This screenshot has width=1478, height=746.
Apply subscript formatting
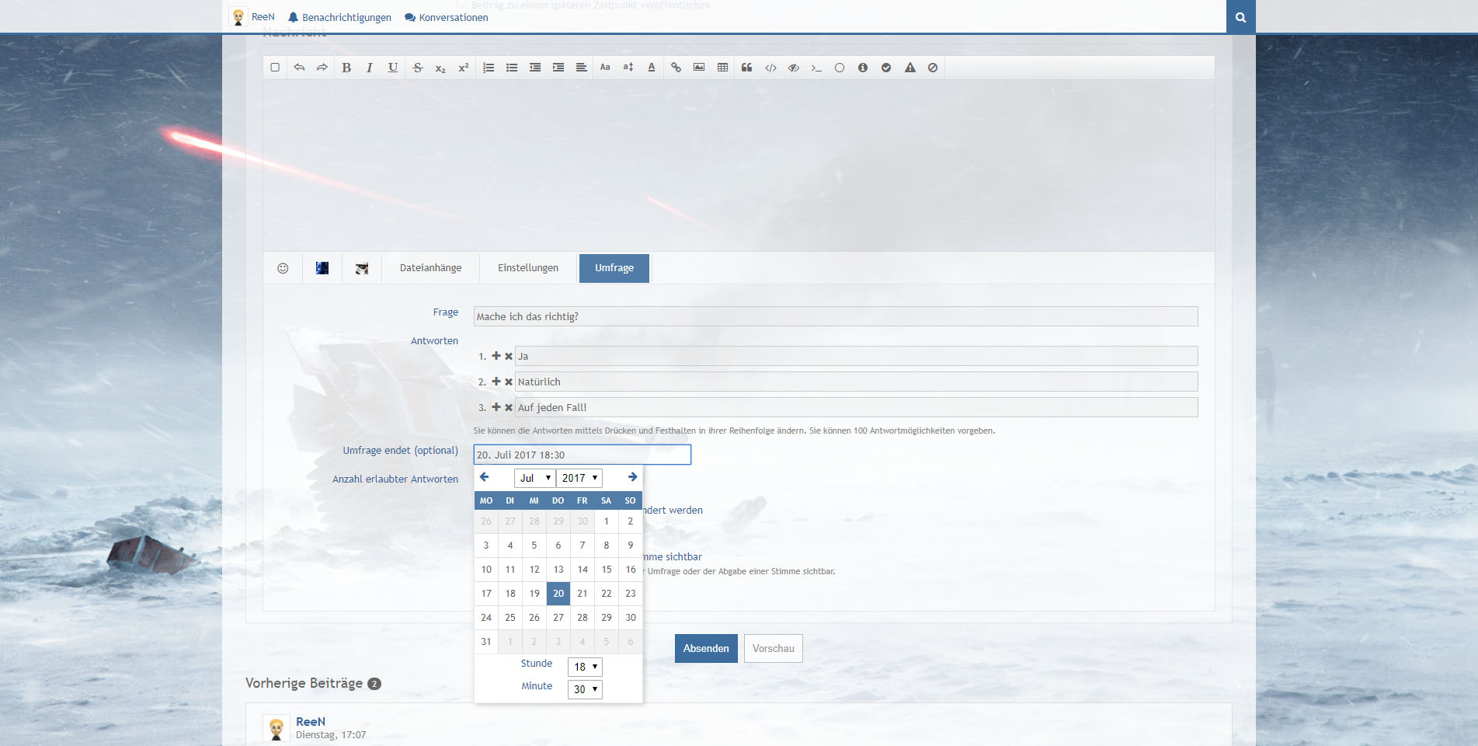(440, 68)
